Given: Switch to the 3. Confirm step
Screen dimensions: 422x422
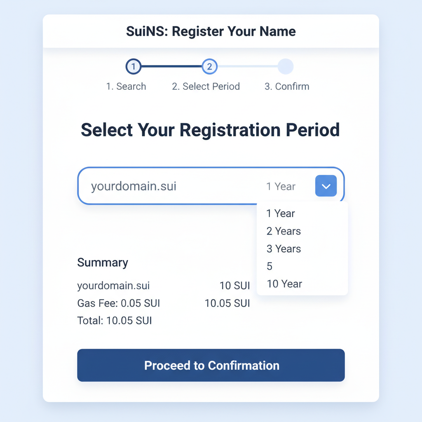Looking at the screenshot, I should pos(286,87).
